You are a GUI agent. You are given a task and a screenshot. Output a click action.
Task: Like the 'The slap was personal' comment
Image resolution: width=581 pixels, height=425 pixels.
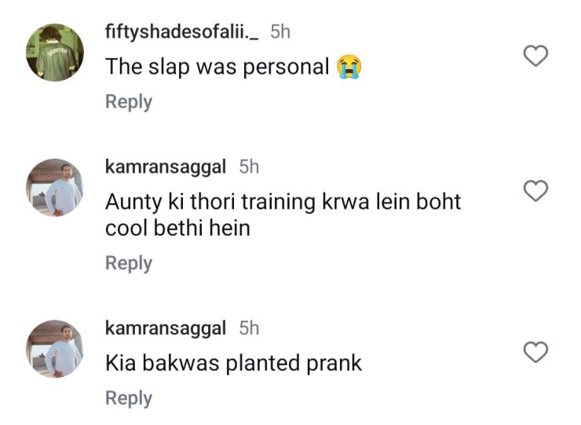click(x=535, y=56)
